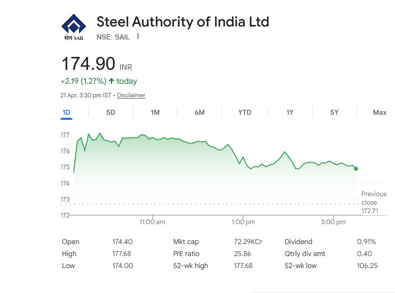Image resolution: width=395 pixels, height=293 pixels.
Task: Click the 174.90 current price
Action: [x=88, y=64]
